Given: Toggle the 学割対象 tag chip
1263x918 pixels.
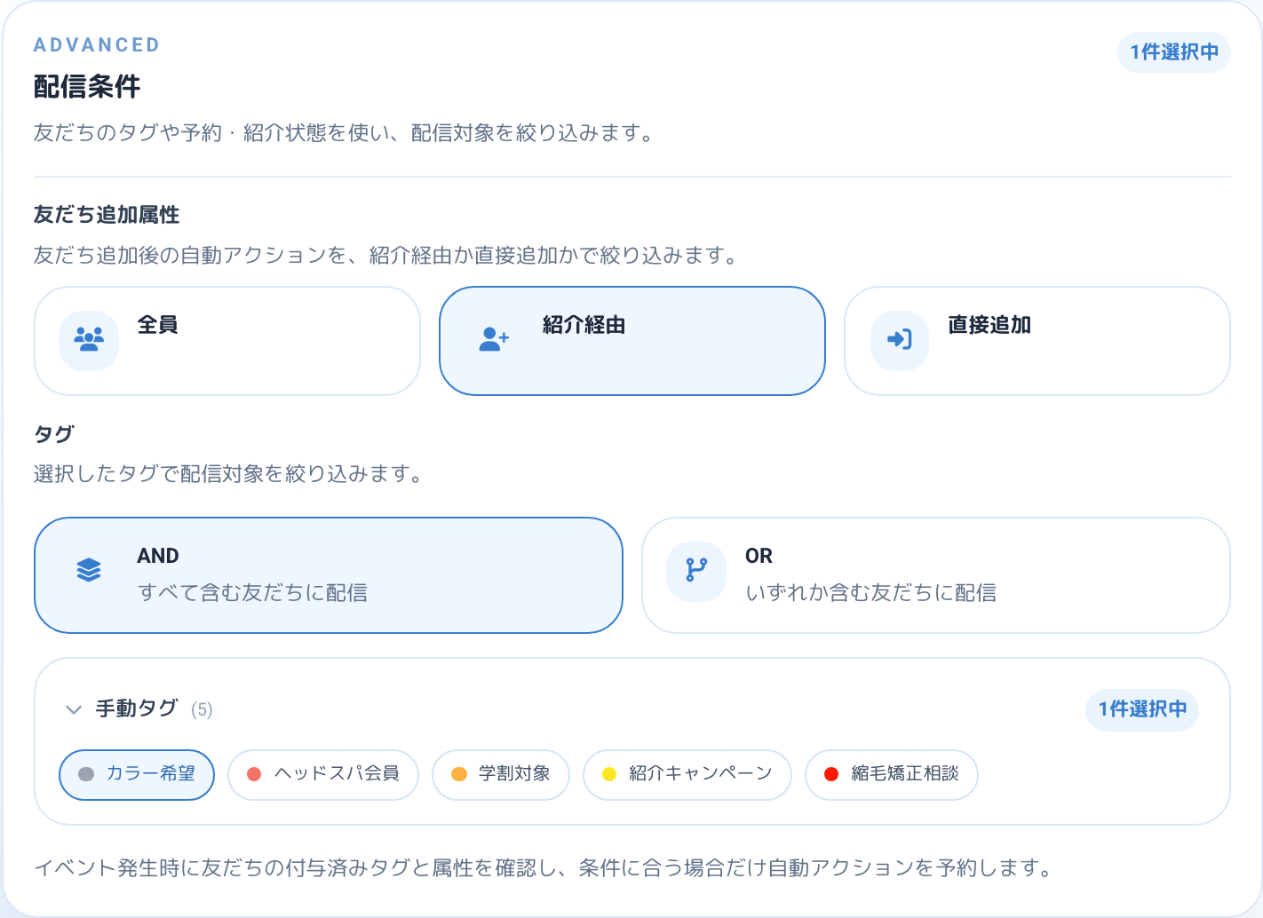Looking at the screenshot, I should click(501, 775).
